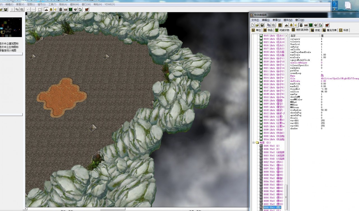Click save disk icon in Object Editor toolbar
The width and height of the screenshot is (359, 211).
pos(262,25)
